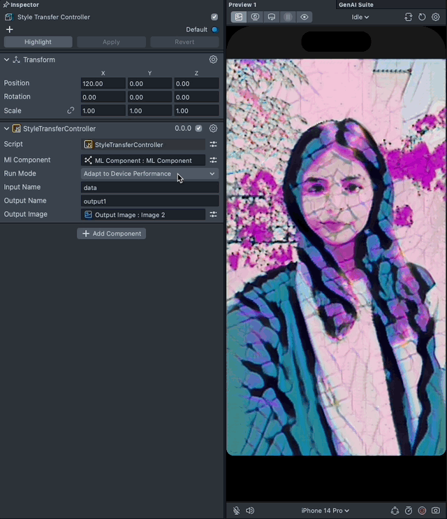Collapse the Transform section
Viewport: 447px width, 519px height.
tap(6, 60)
